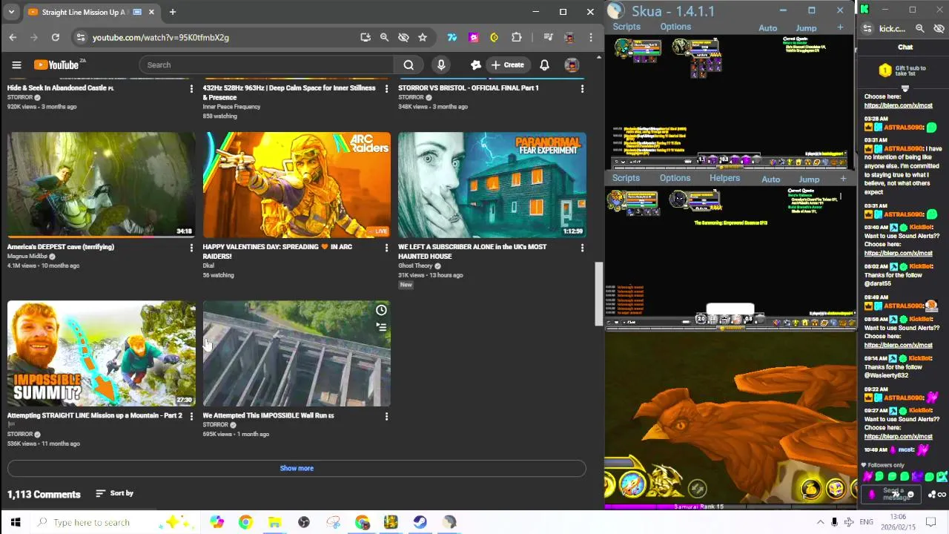This screenshot has width=949, height=534.
Task: Click the YouTube search magnifier button
Action: 409,65
